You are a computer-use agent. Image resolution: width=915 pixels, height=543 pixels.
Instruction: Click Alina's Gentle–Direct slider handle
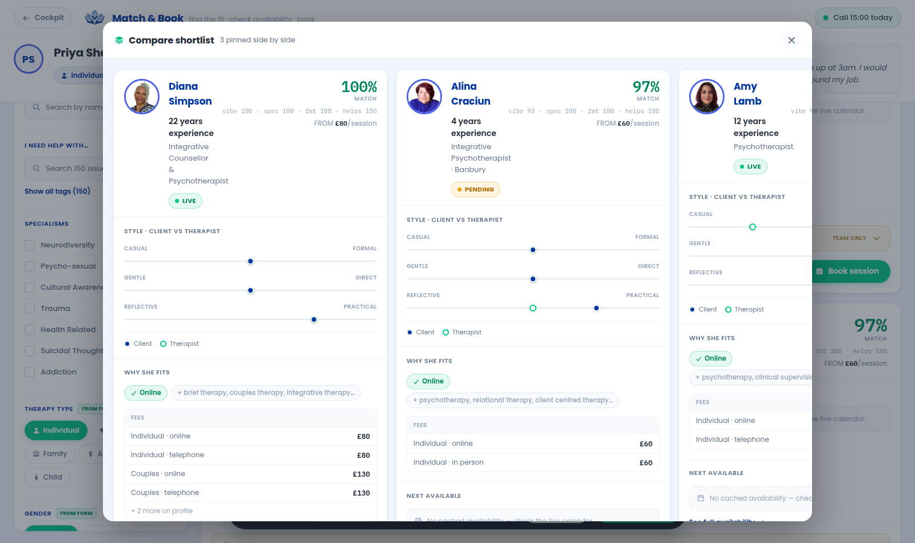point(533,279)
